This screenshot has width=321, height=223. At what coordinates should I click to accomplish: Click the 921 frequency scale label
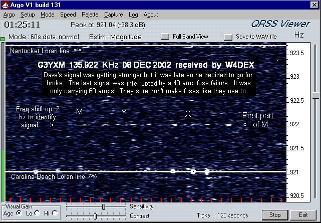(294, 172)
